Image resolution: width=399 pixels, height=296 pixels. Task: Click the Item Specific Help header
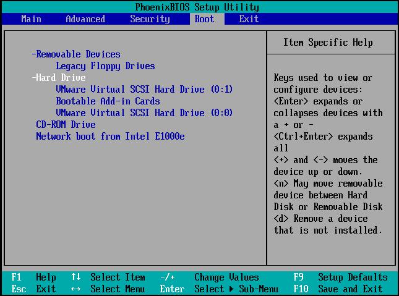coord(328,43)
